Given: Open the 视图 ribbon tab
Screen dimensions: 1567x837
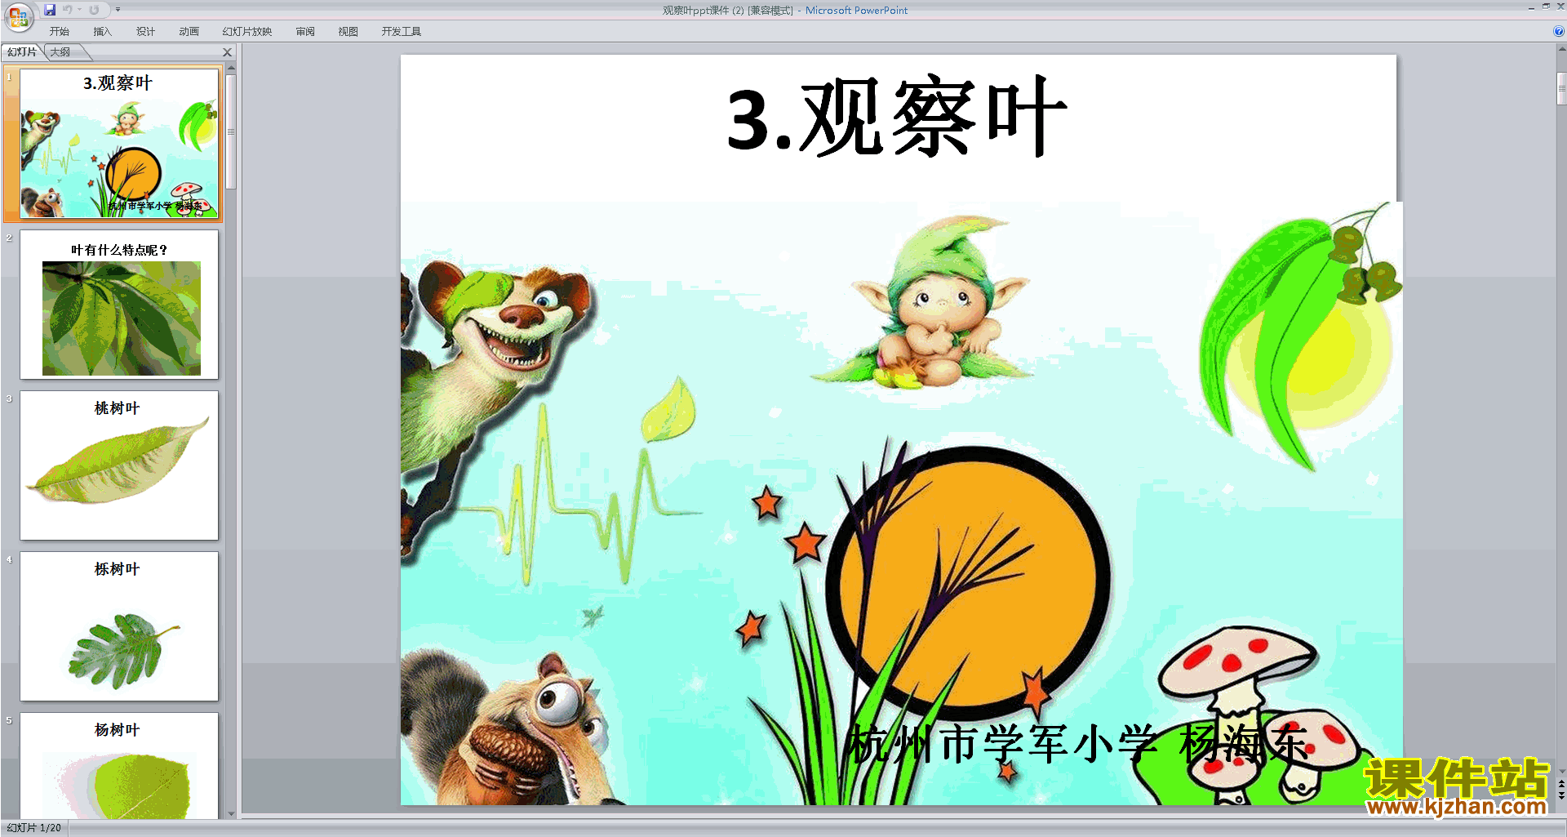Looking at the screenshot, I should pyautogui.click(x=348, y=32).
